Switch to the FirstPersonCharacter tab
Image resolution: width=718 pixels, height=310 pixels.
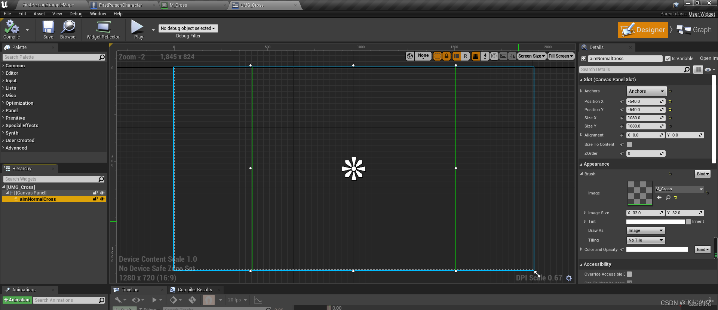[120, 5]
